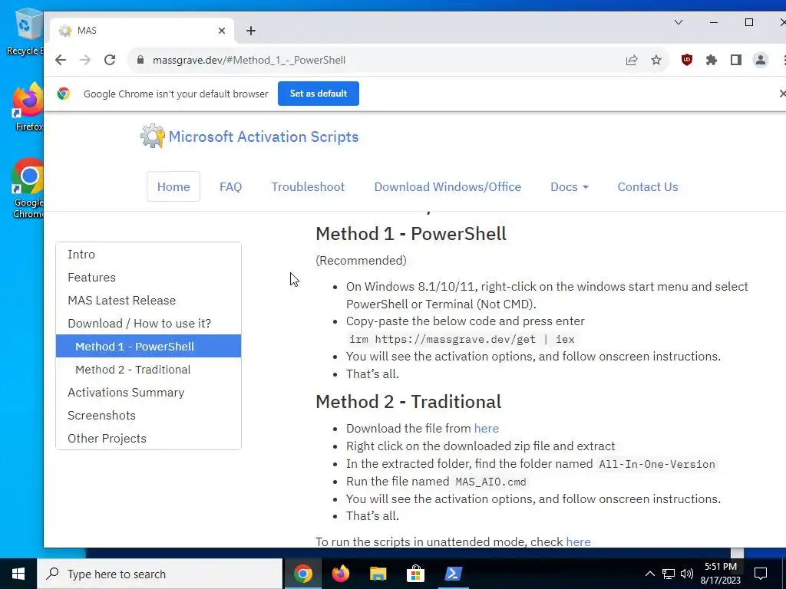Open the Home nav item
Screen dimensions: 786x589
point(173,187)
